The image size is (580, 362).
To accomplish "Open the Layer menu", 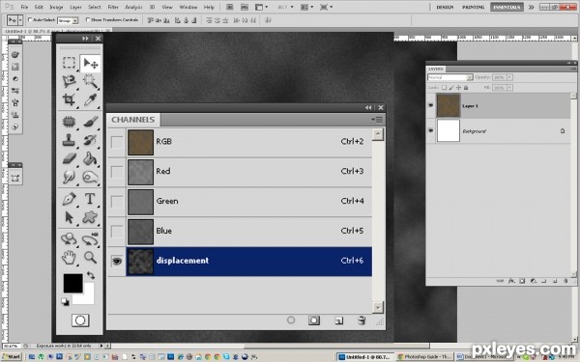I will [75, 7].
